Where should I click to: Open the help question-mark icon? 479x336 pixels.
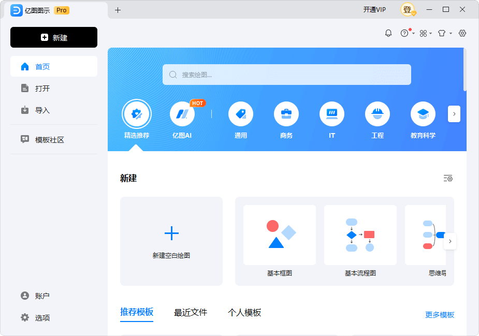[x=404, y=33]
